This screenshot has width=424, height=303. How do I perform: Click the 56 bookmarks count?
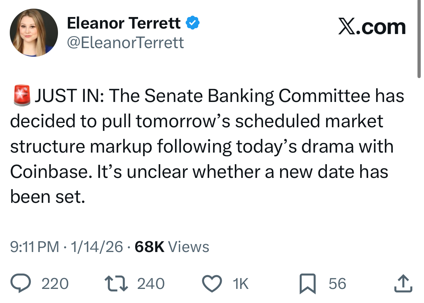337,283
